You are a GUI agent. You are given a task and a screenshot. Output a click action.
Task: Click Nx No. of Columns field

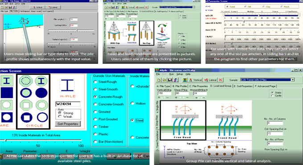(x=275, y=123)
